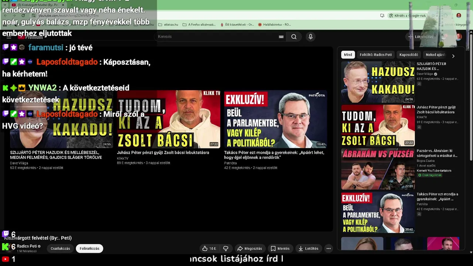Screen dimensions: 473x266
Task: Open sidebar channel Bogos Csaba
Action: 426,161
